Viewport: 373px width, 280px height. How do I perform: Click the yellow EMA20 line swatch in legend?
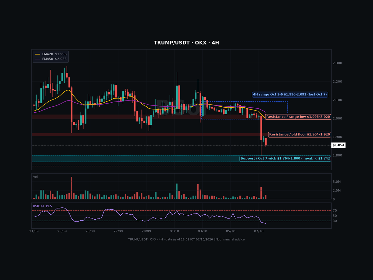37,54
